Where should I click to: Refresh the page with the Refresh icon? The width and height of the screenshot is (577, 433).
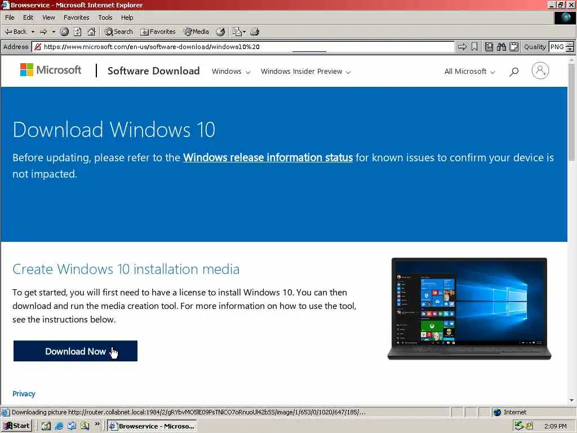pyautogui.click(x=77, y=32)
